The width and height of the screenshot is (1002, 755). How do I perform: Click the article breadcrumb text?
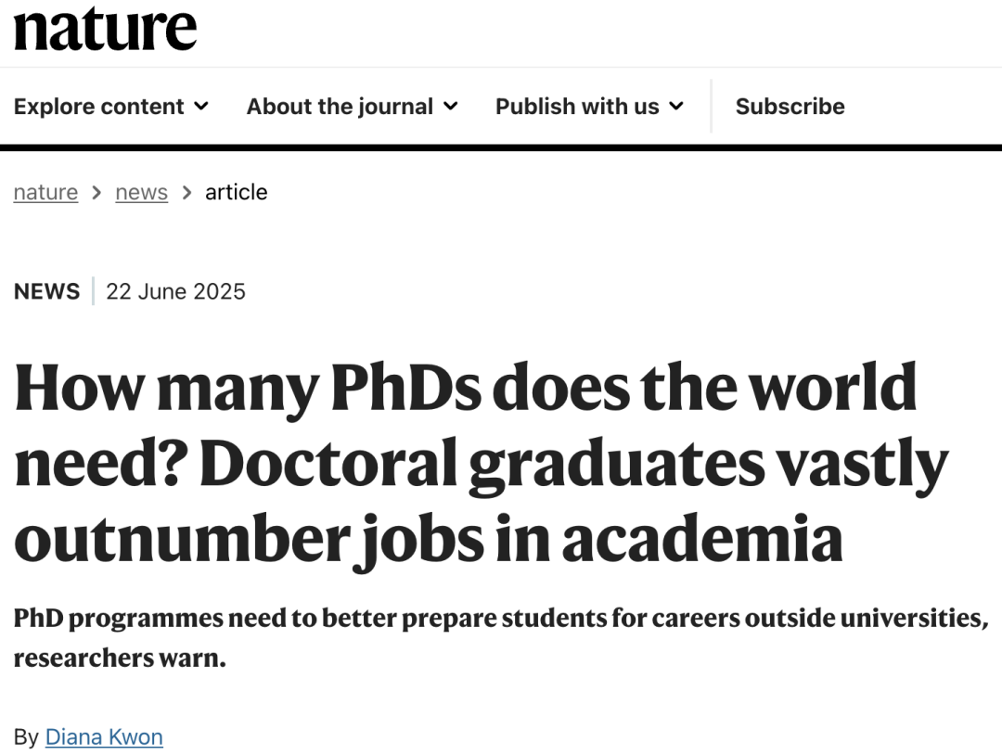coord(236,192)
